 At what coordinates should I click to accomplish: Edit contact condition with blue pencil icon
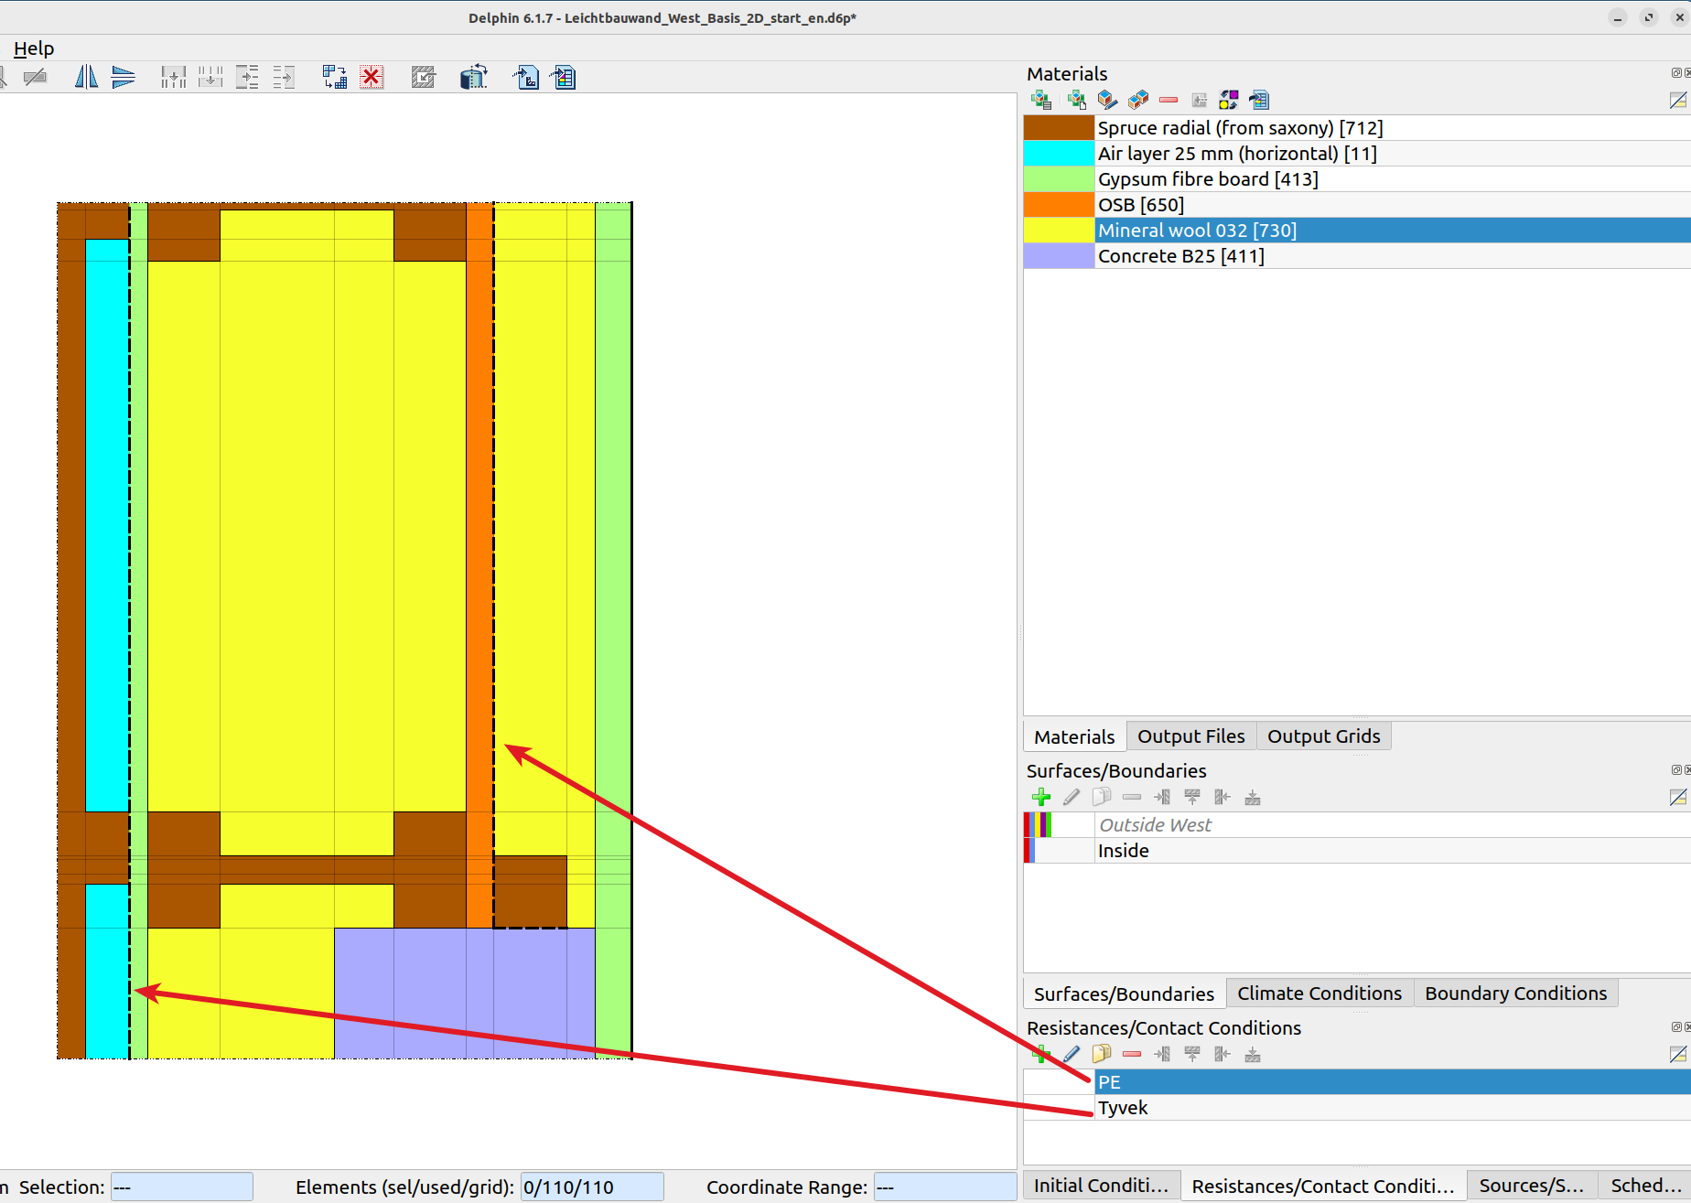click(1072, 1054)
